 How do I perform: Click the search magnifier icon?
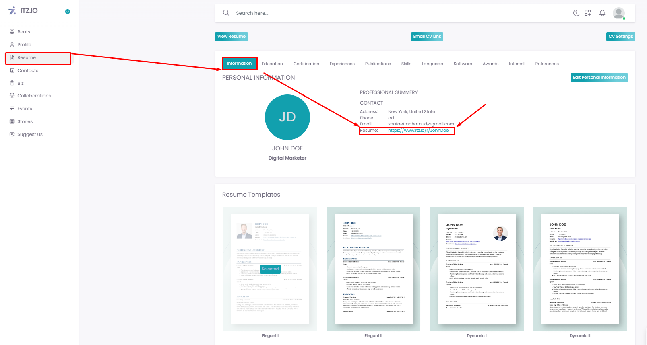[226, 13]
